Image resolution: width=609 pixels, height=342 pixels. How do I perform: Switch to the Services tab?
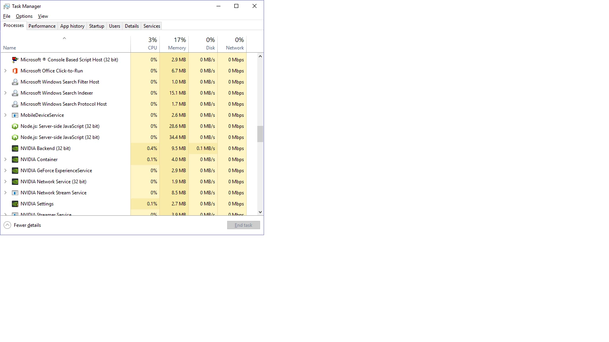point(152,26)
